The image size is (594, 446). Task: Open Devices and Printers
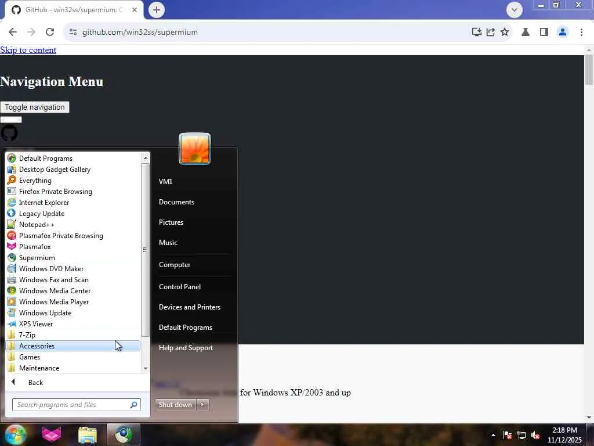[x=190, y=307]
